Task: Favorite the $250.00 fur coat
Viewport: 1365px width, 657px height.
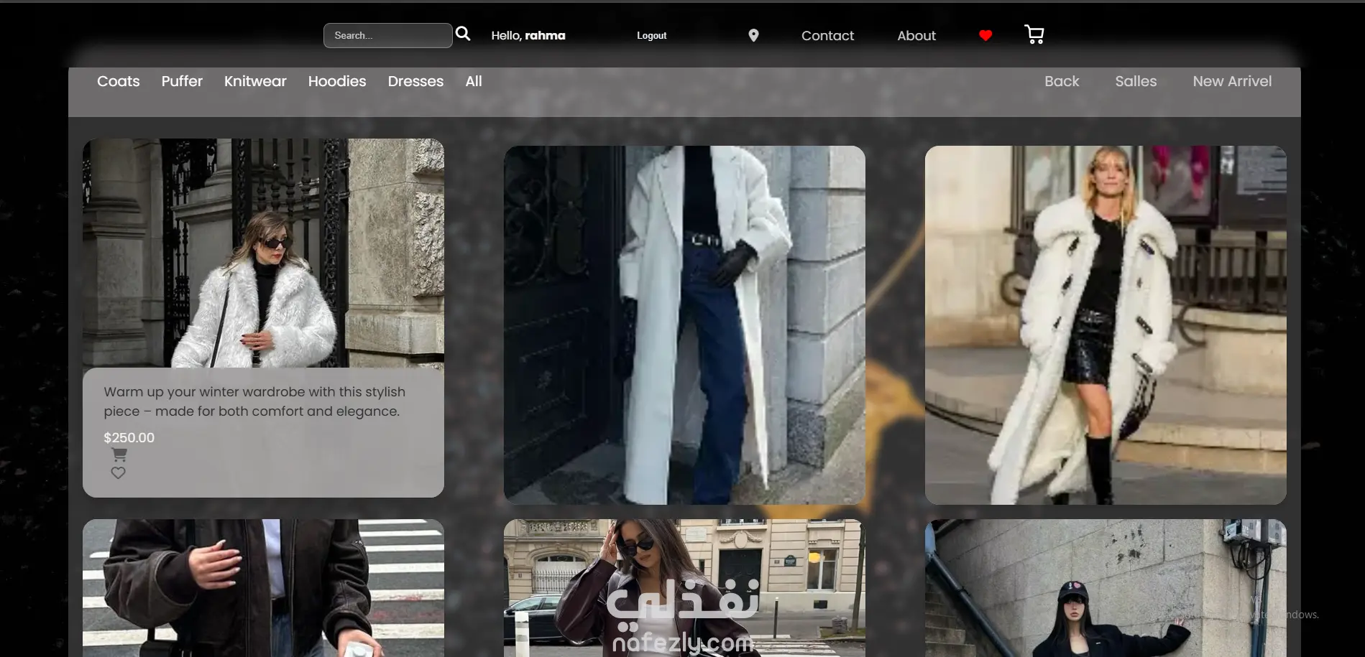Action: tap(119, 472)
